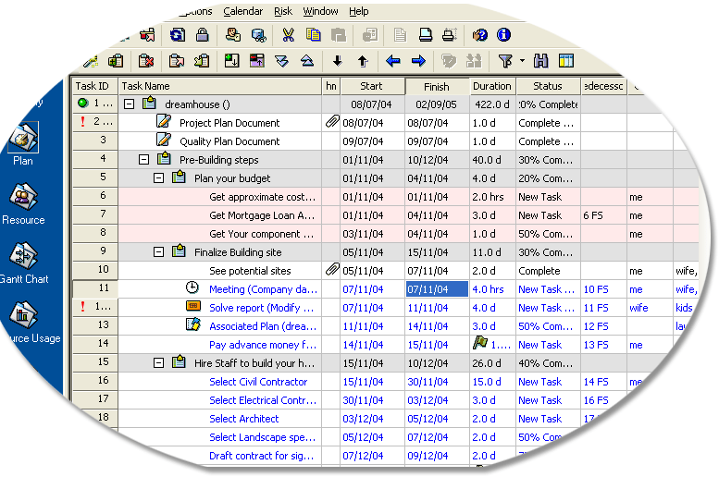Open the Calendar menu
This screenshot has height=489, width=719.
point(243,11)
